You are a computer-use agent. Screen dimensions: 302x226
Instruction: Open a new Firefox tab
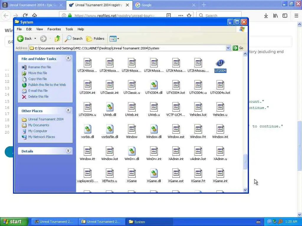point(203,5)
